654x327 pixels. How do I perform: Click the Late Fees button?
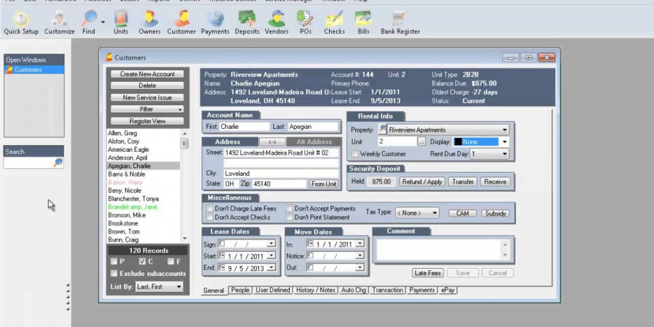pyautogui.click(x=428, y=273)
